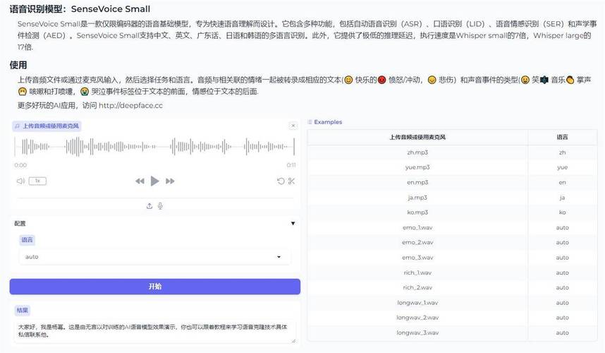
Task: Select the longwav_1.wav example
Action: (x=417, y=303)
